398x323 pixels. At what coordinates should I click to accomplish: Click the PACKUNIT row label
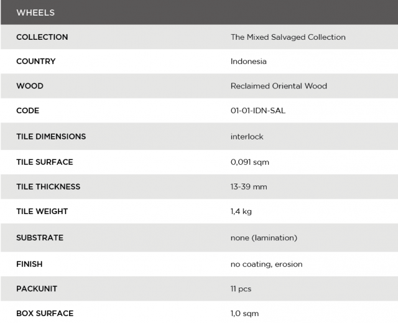(x=36, y=289)
